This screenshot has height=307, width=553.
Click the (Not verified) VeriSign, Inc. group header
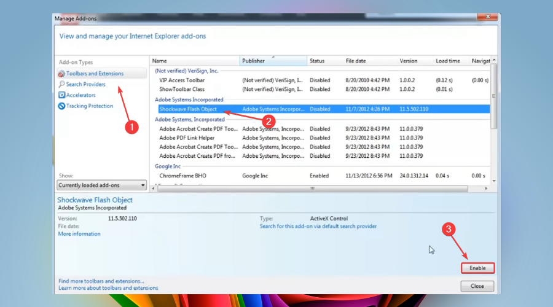pyautogui.click(x=187, y=71)
